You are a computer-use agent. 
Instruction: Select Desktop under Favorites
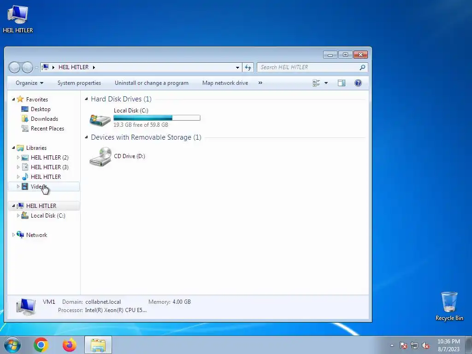(x=41, y=109)
